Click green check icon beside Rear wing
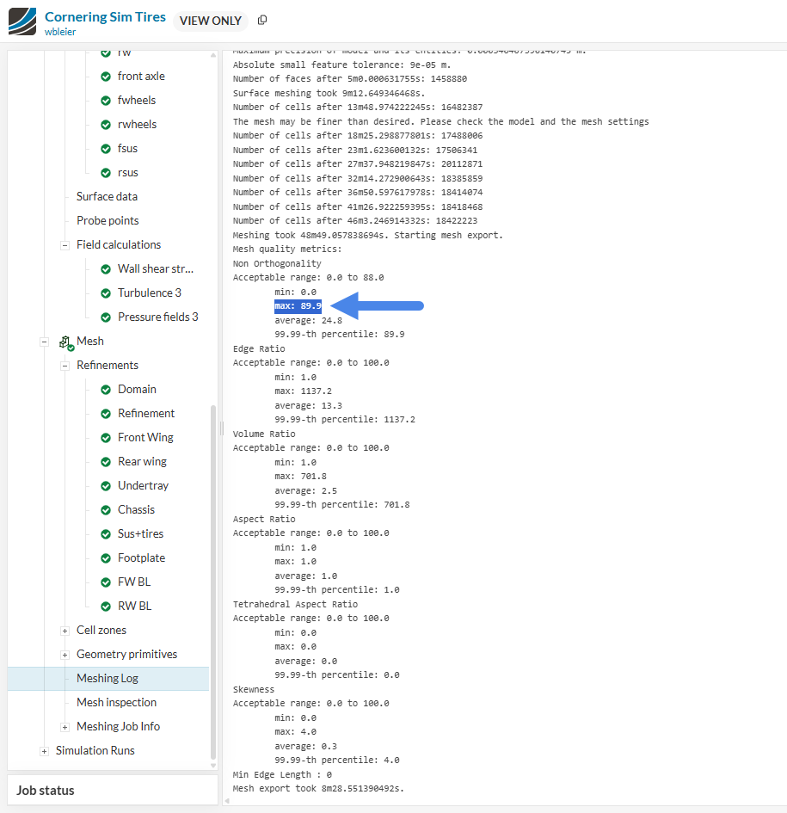 coord(106,462)
